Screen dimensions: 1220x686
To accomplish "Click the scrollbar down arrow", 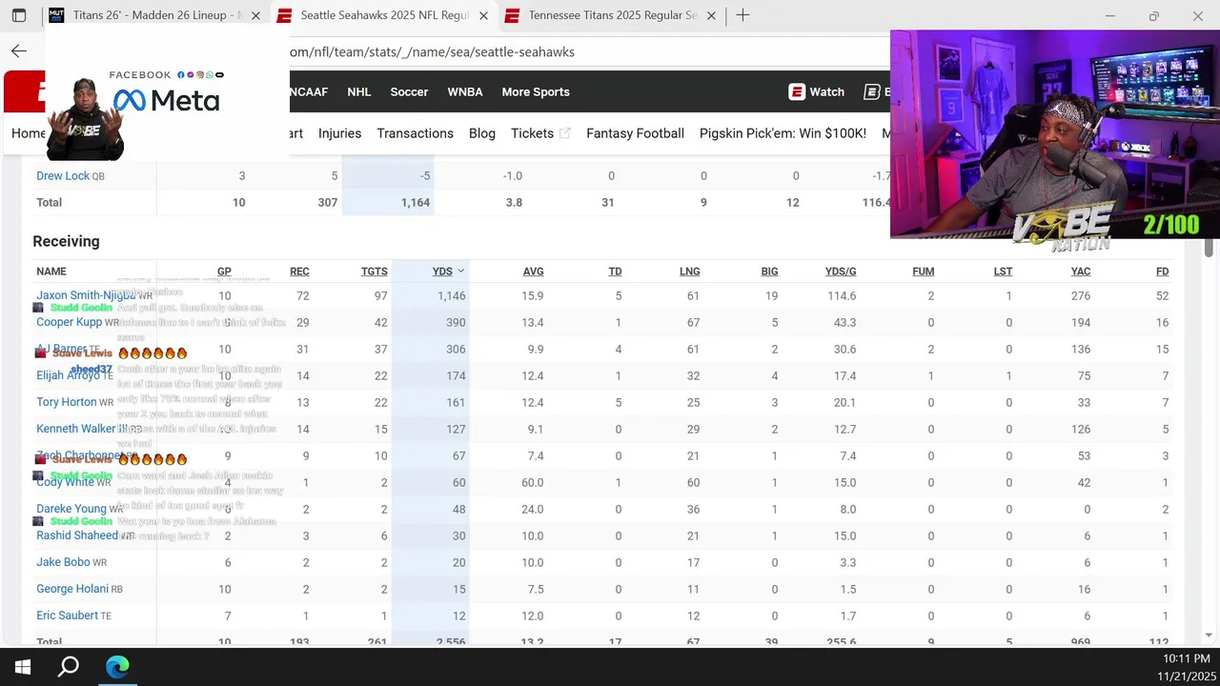I will pyautogui.click(x=1209, y=636).
